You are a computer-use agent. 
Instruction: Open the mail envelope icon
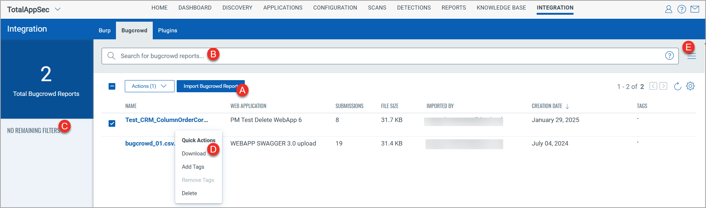tap(695, 9)
